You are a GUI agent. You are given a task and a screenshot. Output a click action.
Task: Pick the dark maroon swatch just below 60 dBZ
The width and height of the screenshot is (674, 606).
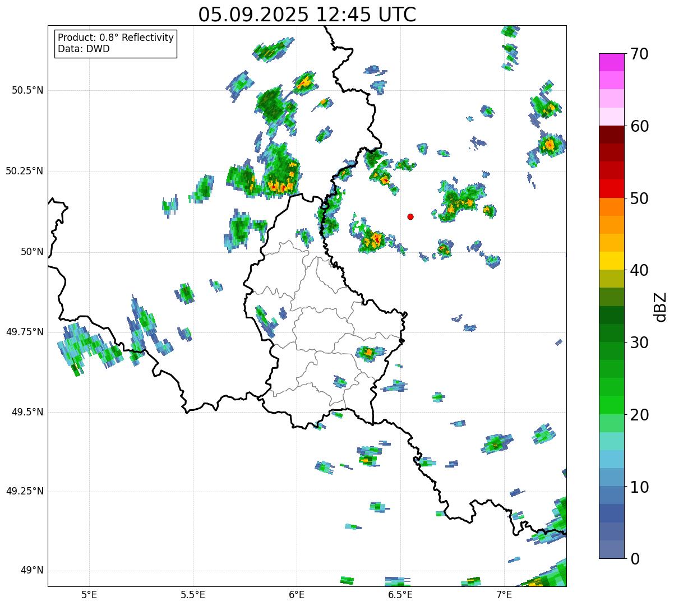[611, 135]
